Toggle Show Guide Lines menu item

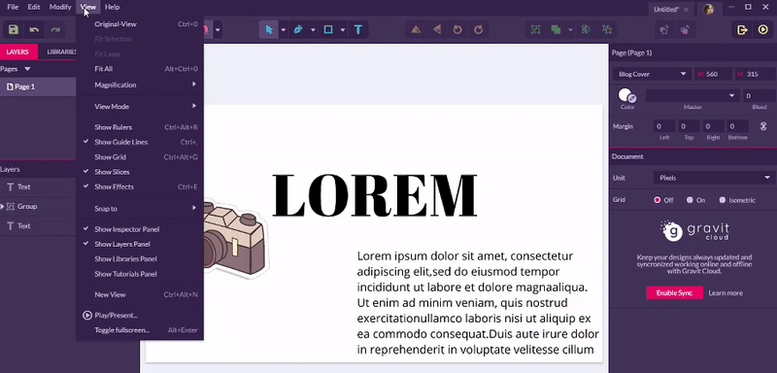140,142
